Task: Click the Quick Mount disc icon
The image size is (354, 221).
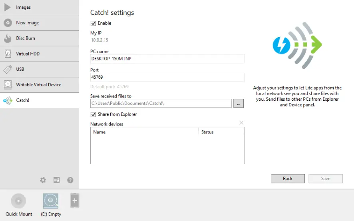Action: pos(18,201)
